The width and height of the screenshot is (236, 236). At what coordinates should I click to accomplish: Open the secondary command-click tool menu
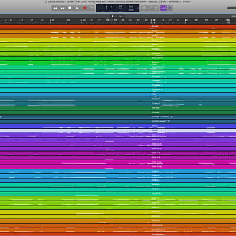(120, 16)
